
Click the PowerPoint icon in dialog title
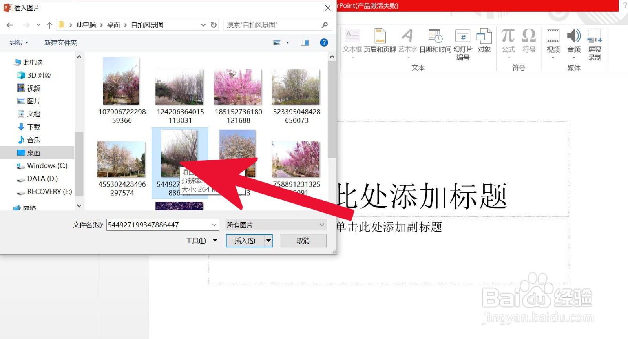7,8
